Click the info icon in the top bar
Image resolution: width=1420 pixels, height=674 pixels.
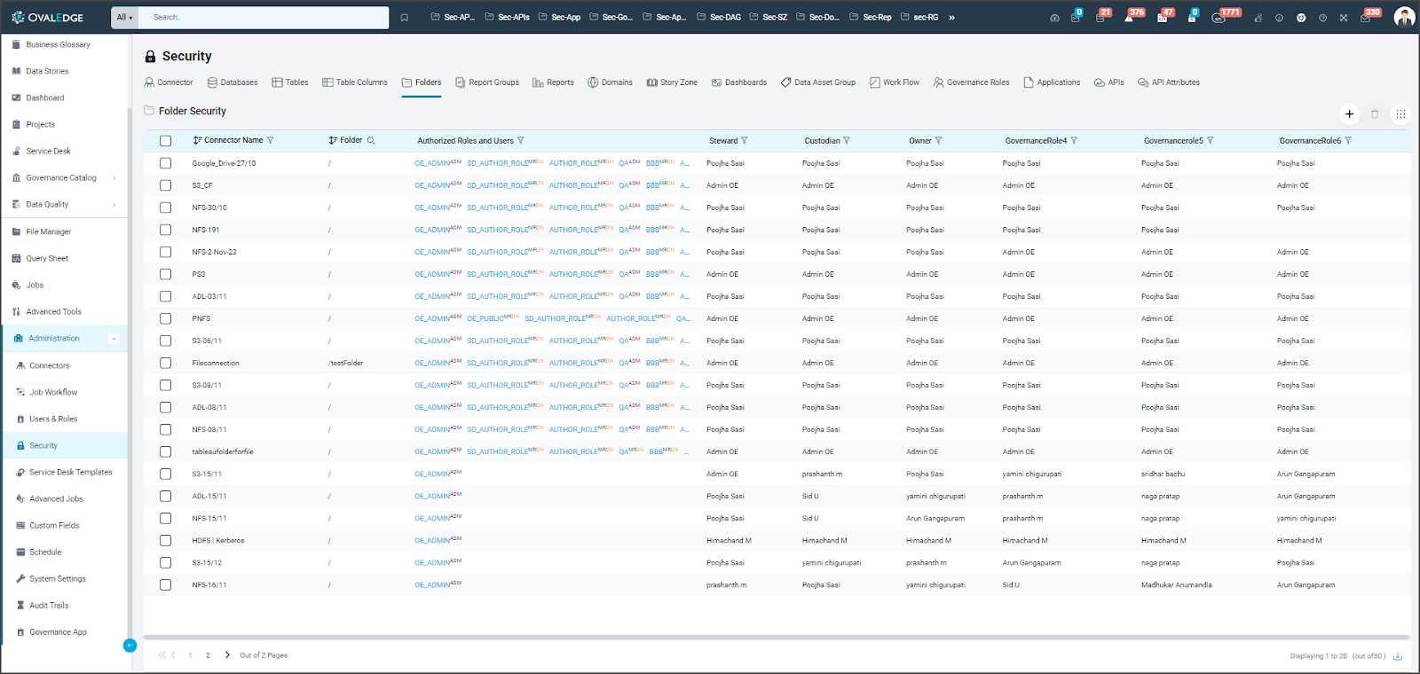1279,17
